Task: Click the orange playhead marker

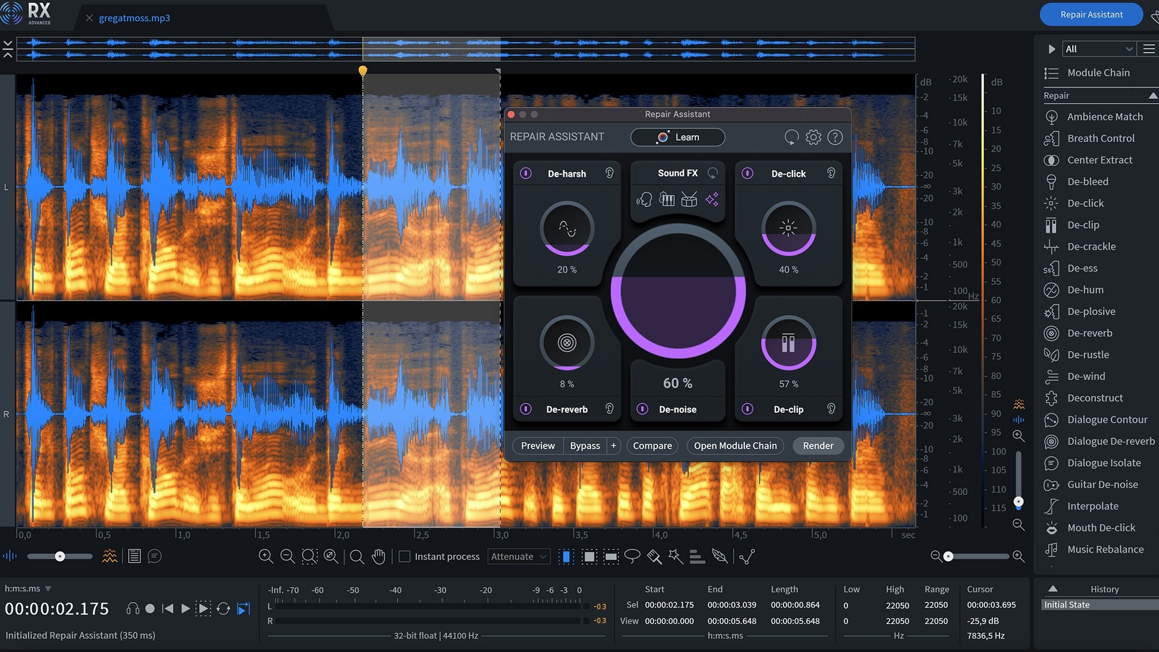Action: (363, 71)
